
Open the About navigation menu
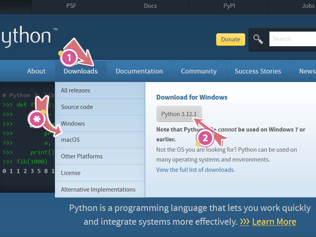coord(36,71)
